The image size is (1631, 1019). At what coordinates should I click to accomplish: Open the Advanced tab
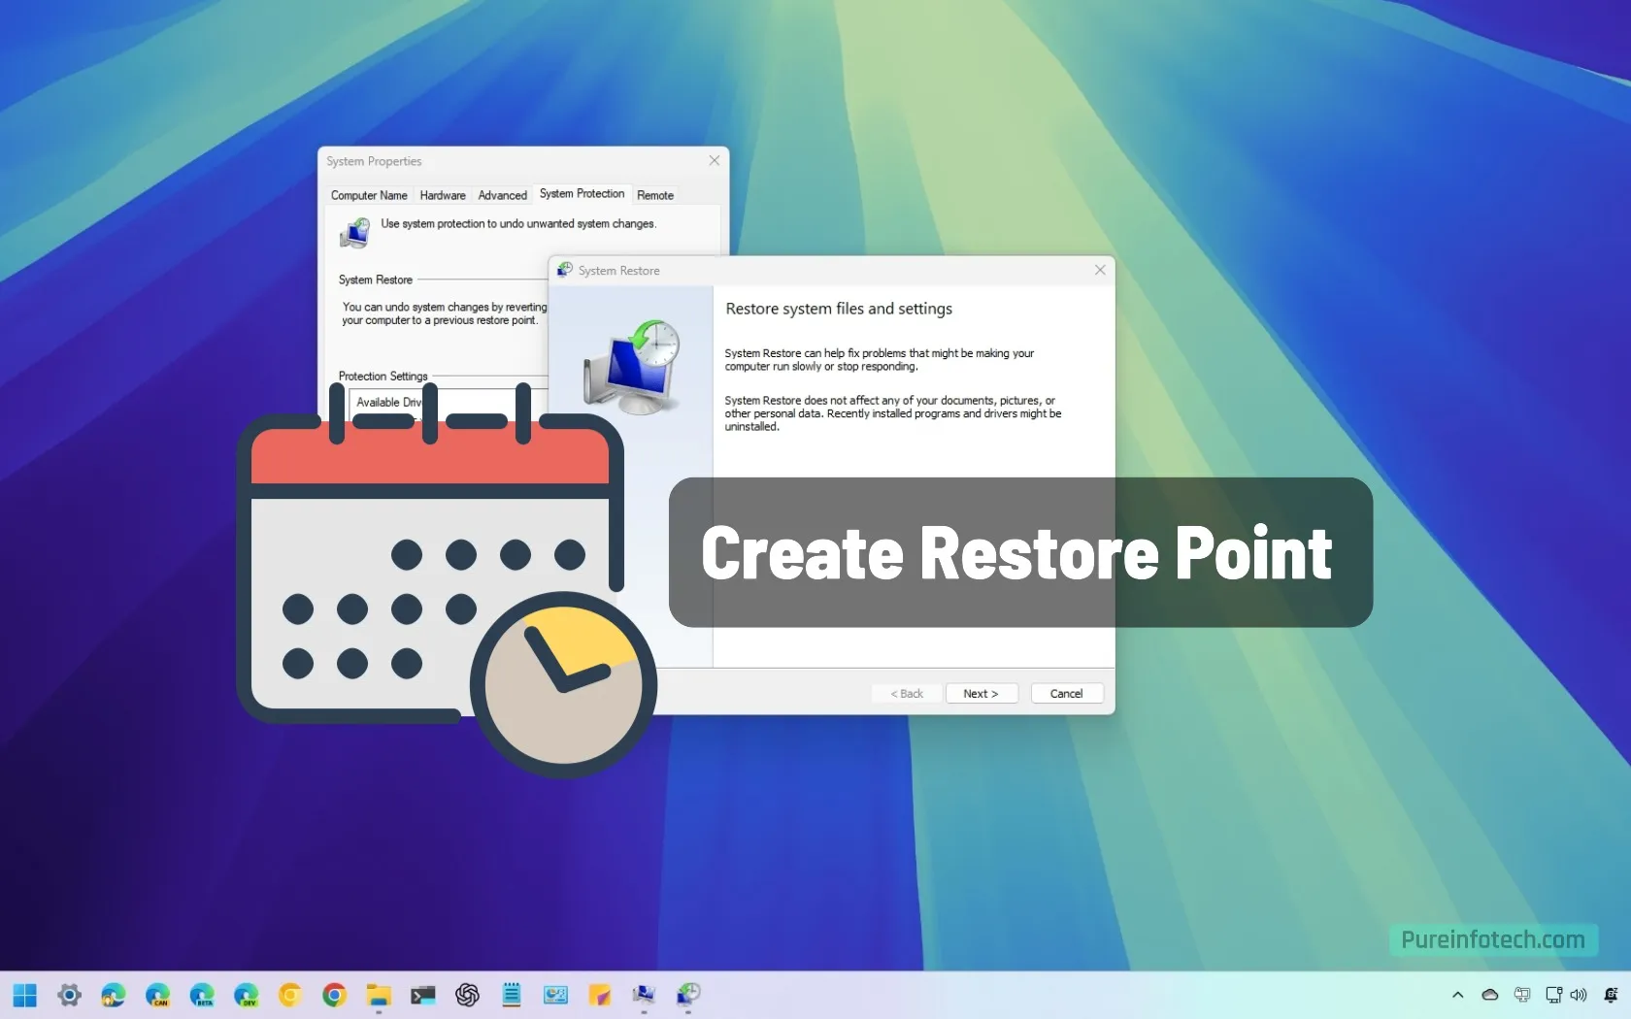[x=502, y=195]
